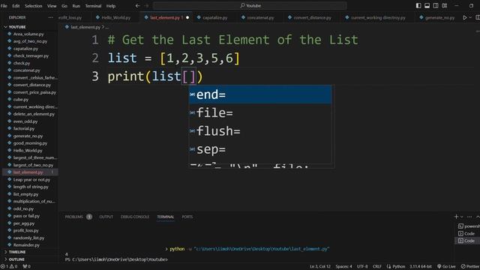Open the run options dropdown arrow

click(470, 18)
